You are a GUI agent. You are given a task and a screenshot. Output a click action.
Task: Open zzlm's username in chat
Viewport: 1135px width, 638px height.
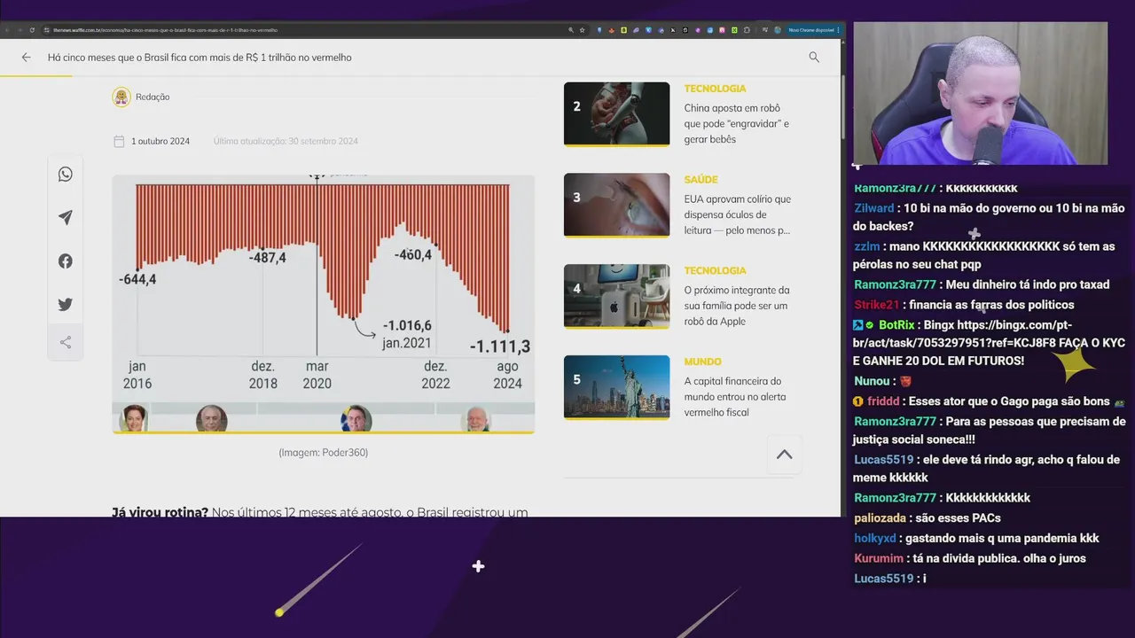[x=867, y=246]
